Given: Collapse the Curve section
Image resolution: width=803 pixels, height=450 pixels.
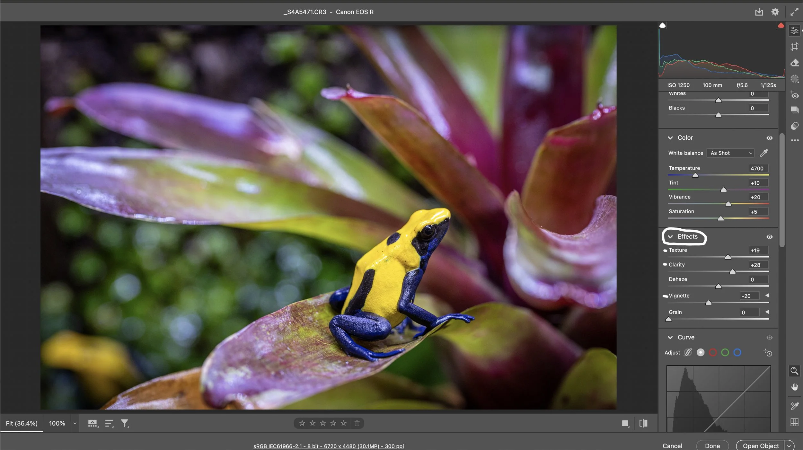Looking at the screenshot, I should click(x=671, y=337).
